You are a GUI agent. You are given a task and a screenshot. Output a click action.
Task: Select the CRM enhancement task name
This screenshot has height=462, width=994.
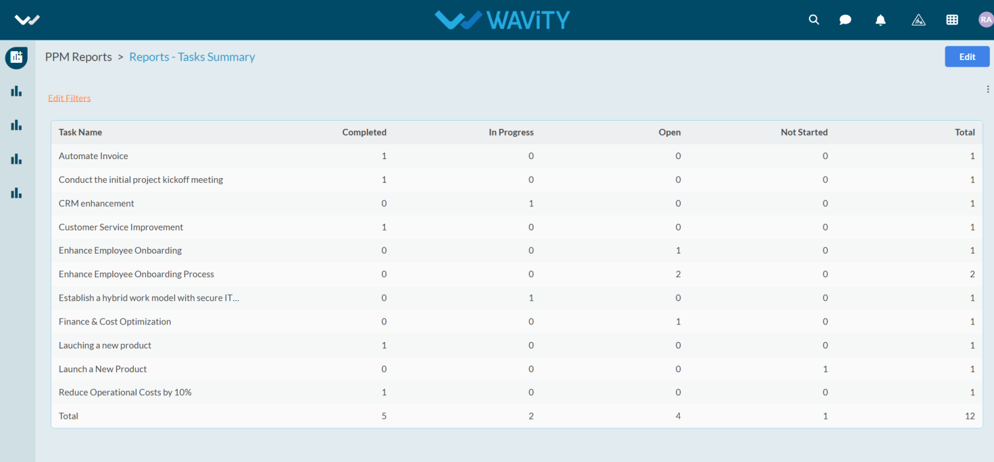click(x=97, y=203)
